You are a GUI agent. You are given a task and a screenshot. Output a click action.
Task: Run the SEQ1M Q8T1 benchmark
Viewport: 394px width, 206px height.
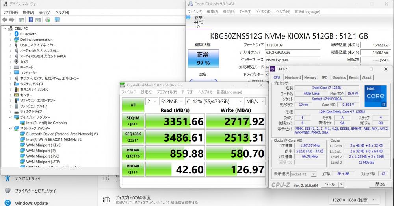(x=133, y=121)
